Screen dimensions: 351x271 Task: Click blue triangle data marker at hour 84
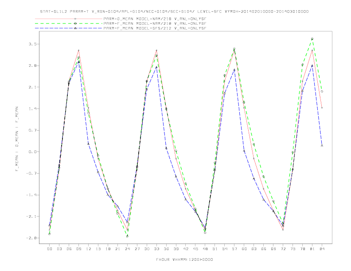click(x=322, y=146)
